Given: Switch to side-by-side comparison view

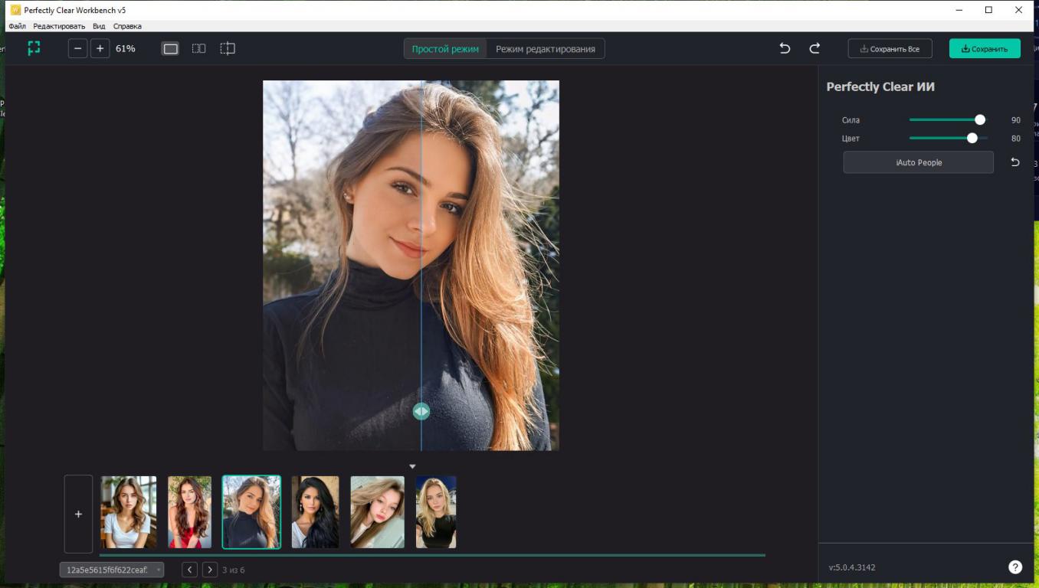Looking at the screenshot, I should (198, 48).
